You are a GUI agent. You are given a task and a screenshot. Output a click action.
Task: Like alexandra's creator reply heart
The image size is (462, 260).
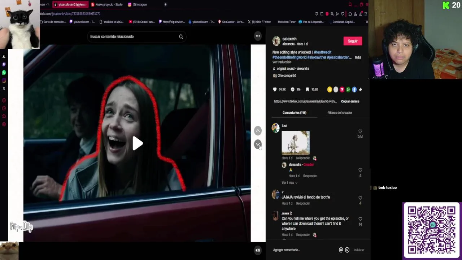(360, 170)
